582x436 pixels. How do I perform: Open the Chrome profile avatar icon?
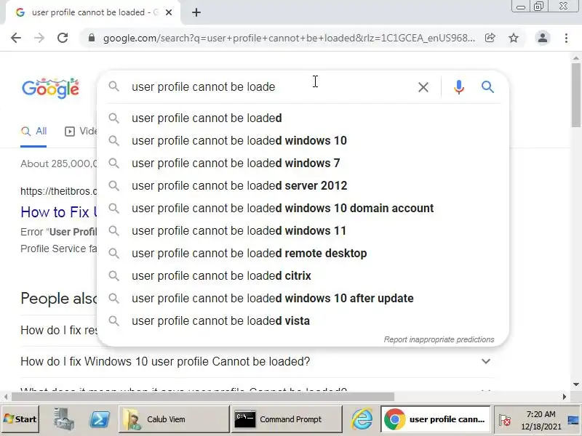(x=542, y=38)
